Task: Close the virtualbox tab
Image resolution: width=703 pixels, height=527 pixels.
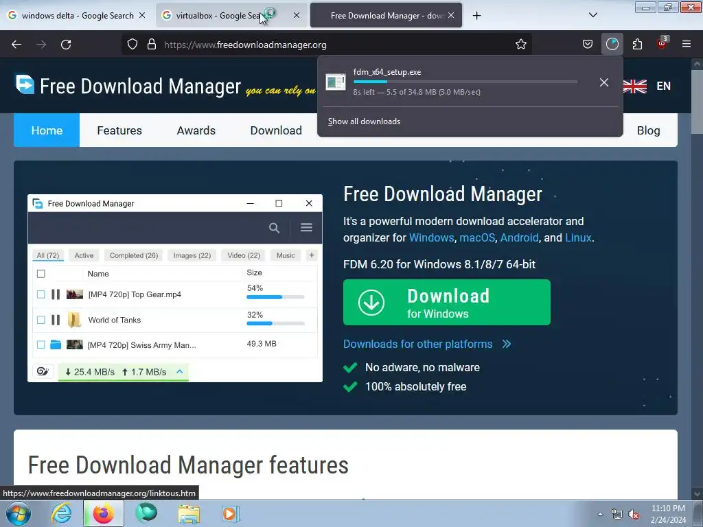Action: click(x=297, y=15)
